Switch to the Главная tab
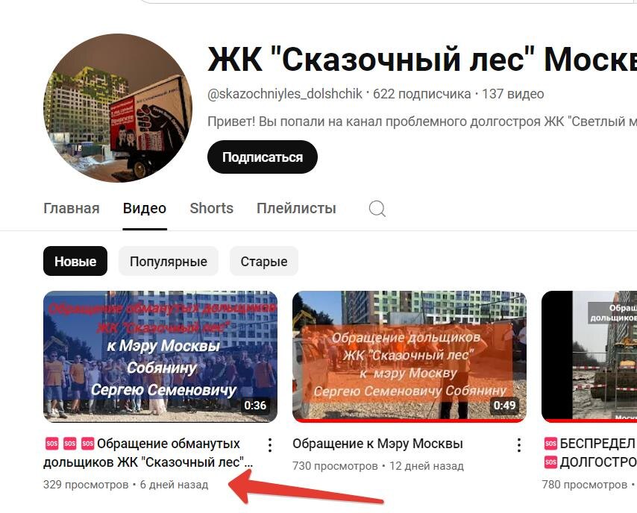The width and height of the screenshot is (637, 513). 72,208
